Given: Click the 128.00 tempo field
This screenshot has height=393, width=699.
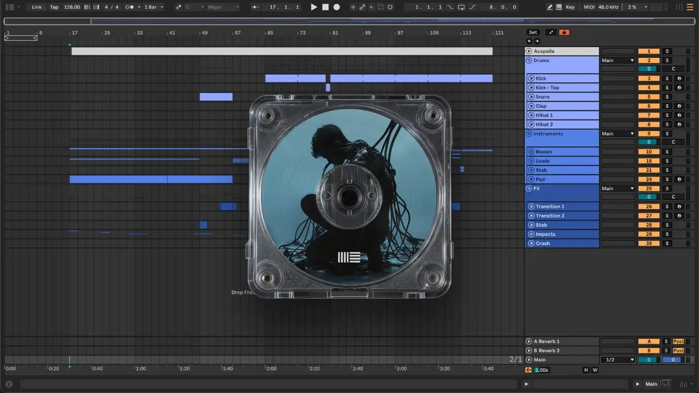Looking at the screenshot, I should (72, 7).
